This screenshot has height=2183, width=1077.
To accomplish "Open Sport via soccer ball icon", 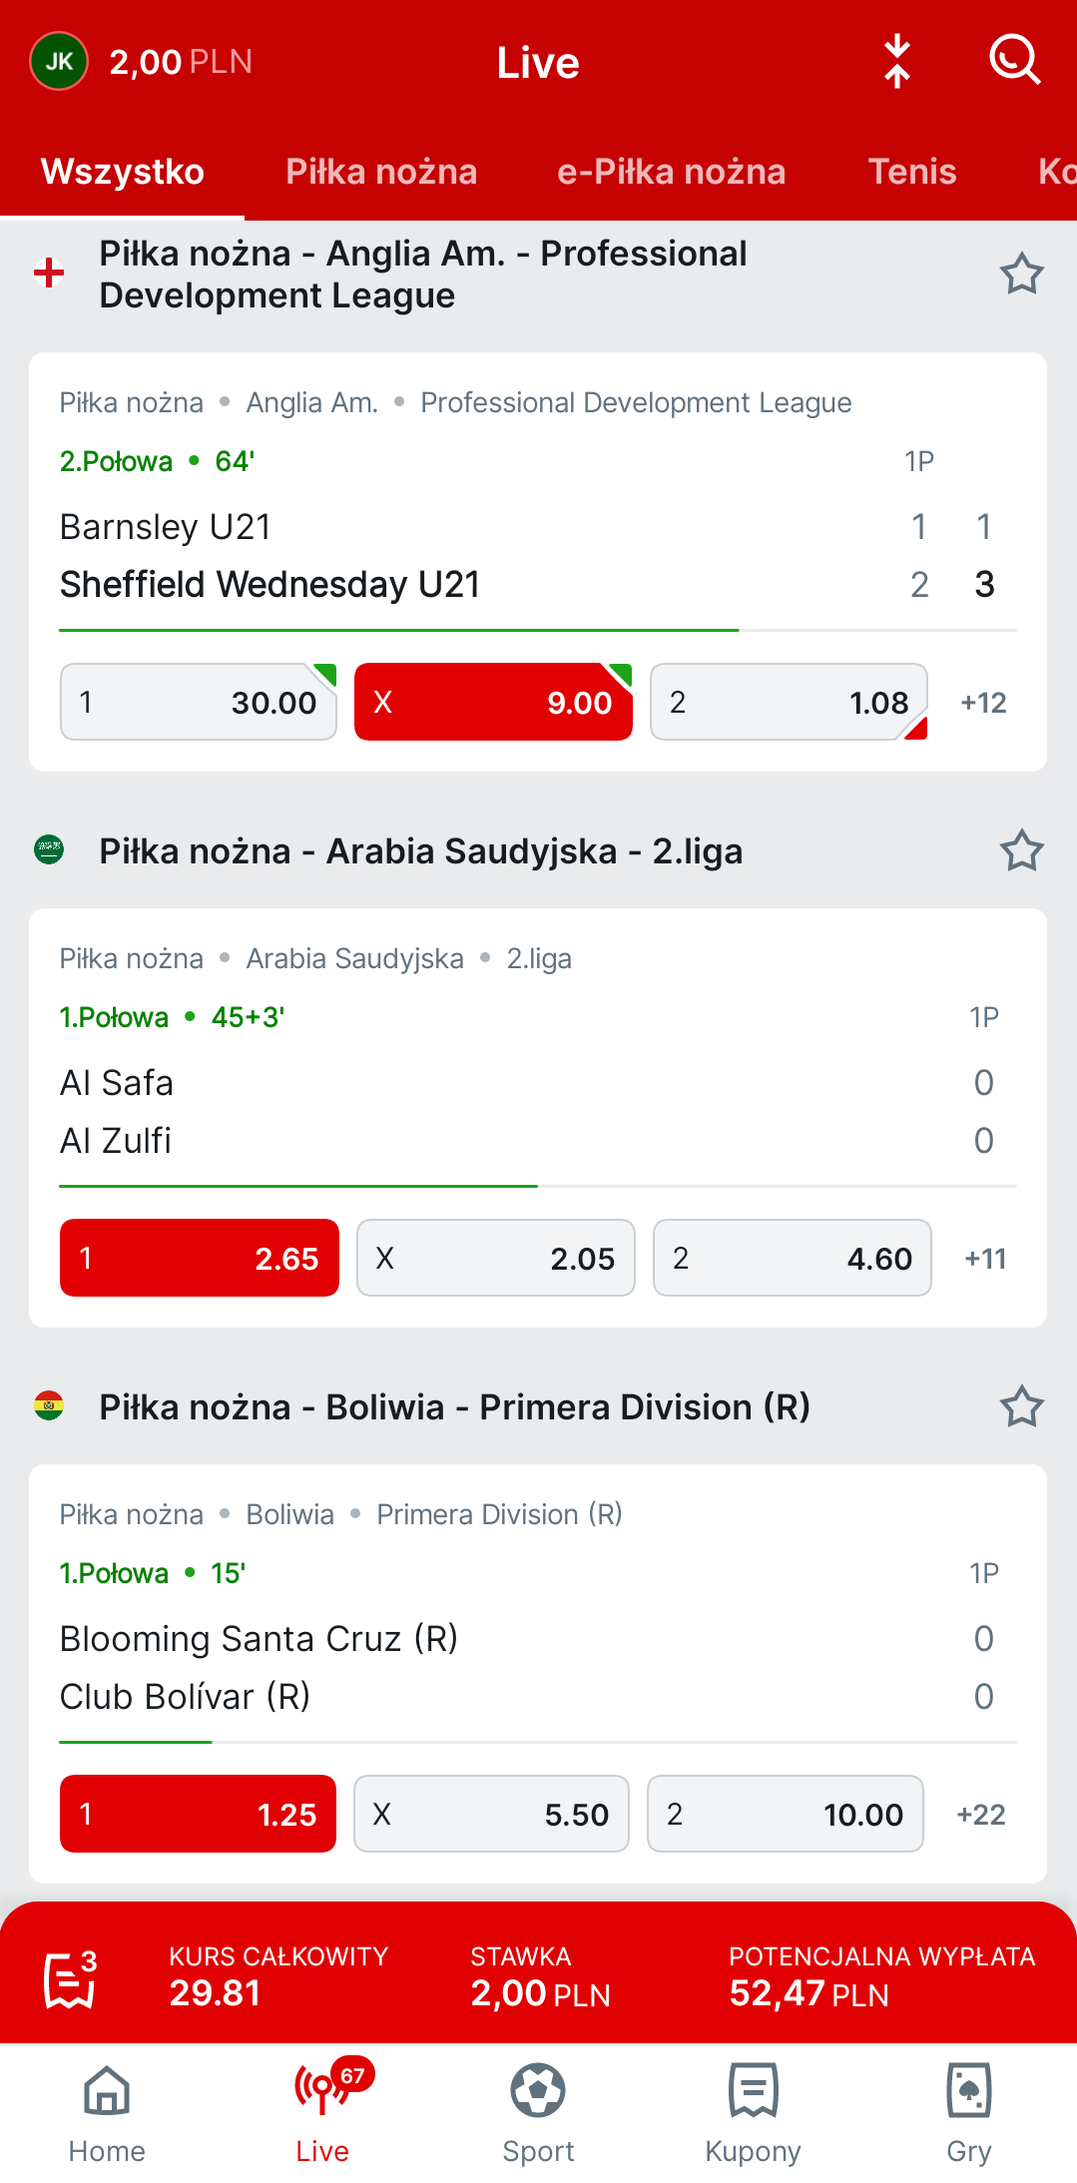I will [538, 2113].
